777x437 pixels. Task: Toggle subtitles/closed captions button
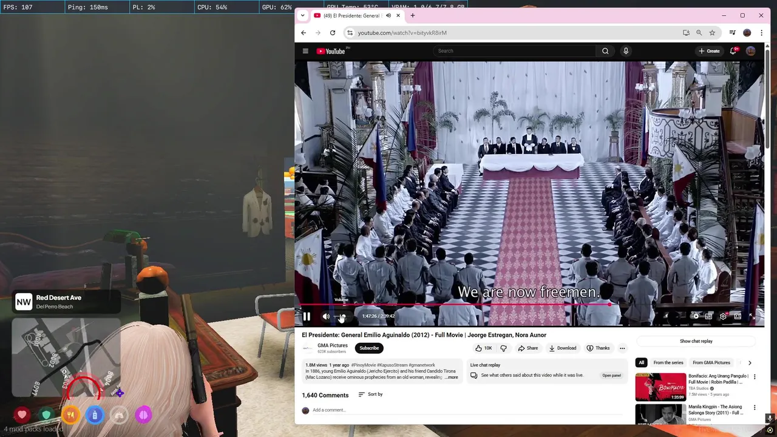click(708, 316)
